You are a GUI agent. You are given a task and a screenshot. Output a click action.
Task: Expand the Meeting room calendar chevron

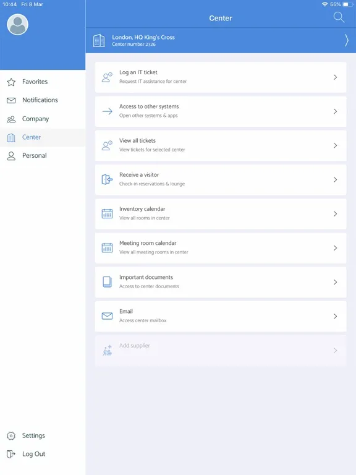[x=335, y=248]
